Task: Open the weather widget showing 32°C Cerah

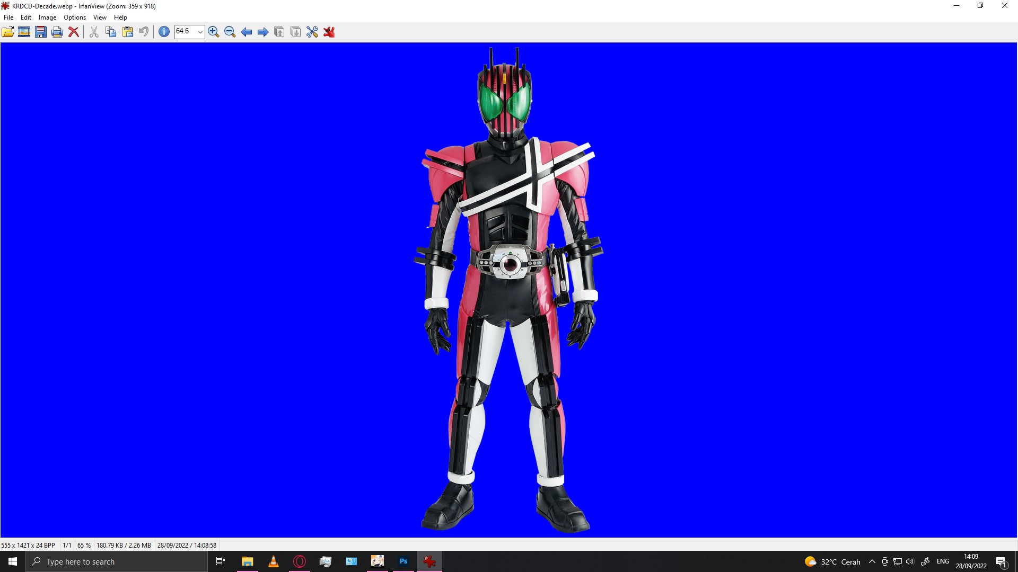Action: pyautogui.click(x=832, y=561)
